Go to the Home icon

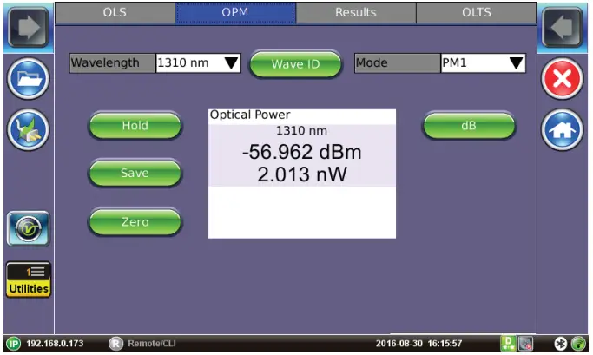coord(563,129)
